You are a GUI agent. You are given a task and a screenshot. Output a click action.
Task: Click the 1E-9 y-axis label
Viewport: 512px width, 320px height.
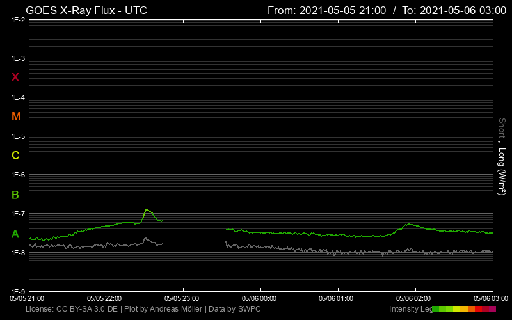(x=18, y=292)
